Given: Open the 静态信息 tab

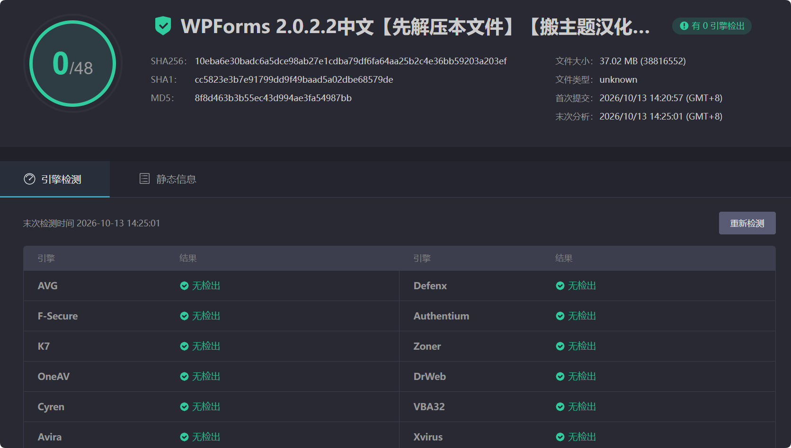Looking at the screenshot, I should [x=168, y=179].
